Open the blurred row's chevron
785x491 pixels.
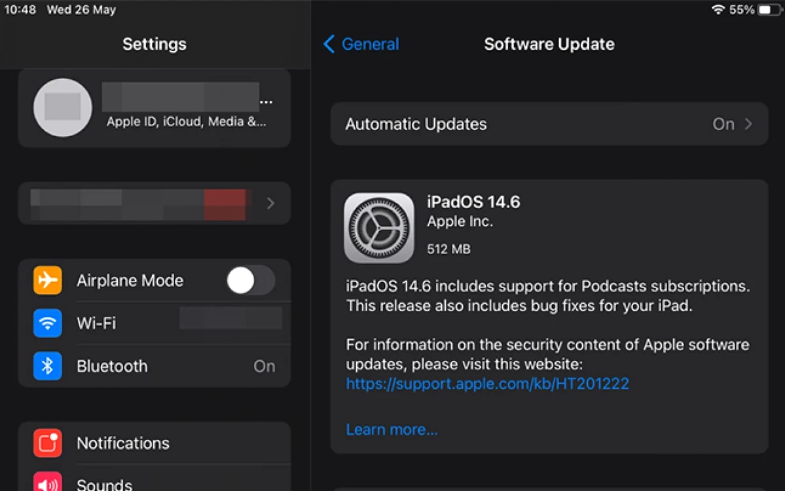[x=270, y=203]
